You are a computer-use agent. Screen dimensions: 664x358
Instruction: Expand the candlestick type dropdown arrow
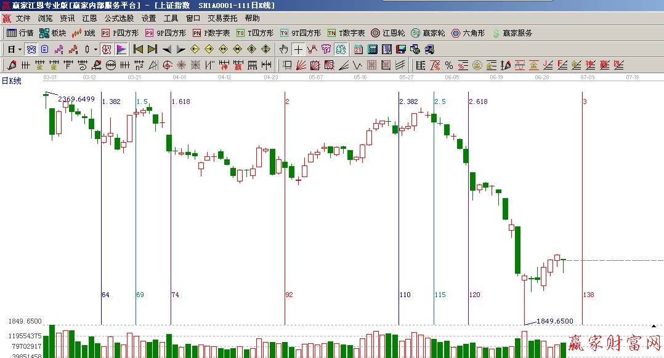[x=95, y=49]
